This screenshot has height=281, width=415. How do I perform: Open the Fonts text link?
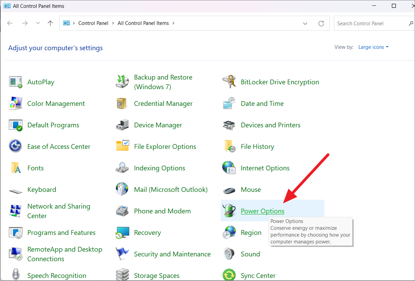pos(35,168)
